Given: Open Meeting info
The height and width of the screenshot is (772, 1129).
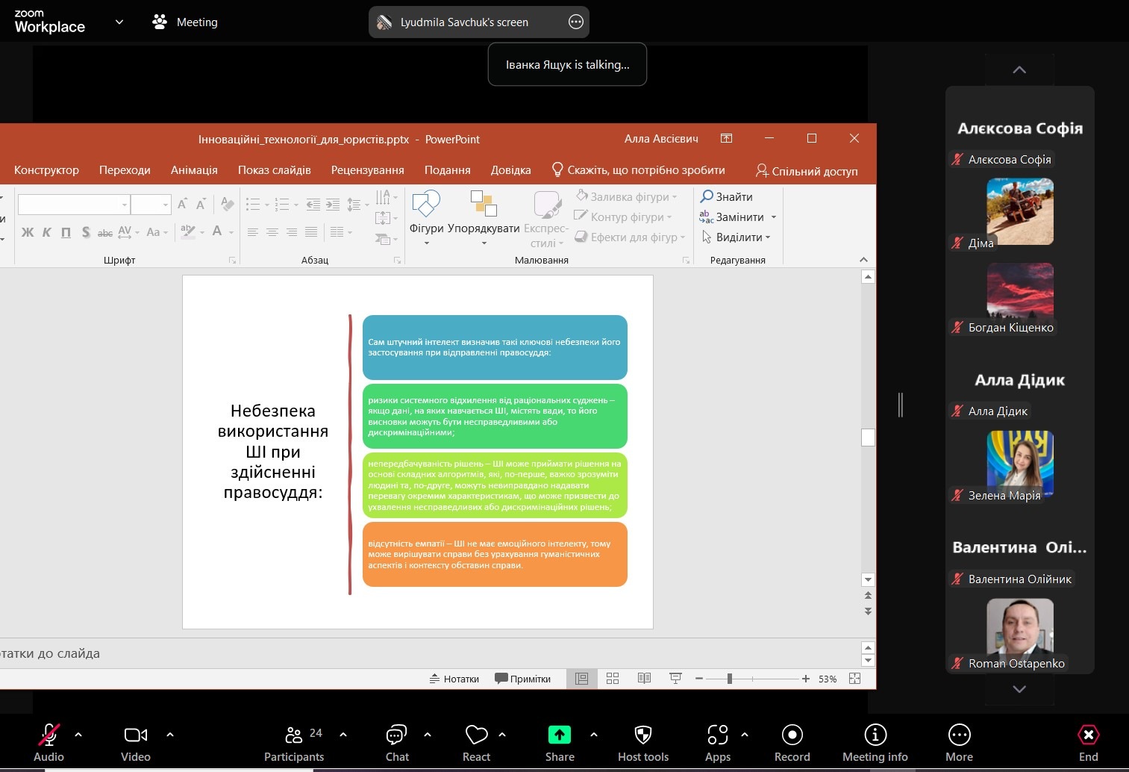Looking at the screenshot, I should (875, 735).
